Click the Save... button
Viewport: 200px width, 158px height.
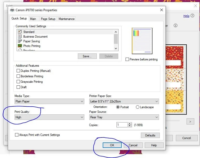pos(87,56)
